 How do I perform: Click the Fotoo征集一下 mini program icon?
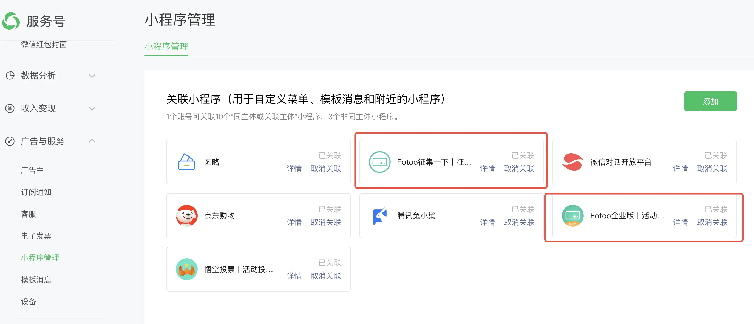click(x=380, y=162)
